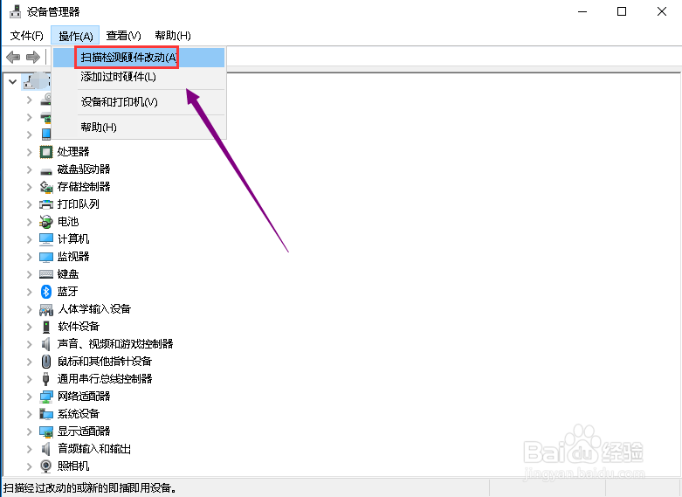The image size is (682, 497).
Task: Click the 人体学输入设备 HID icon
Action: (x=46, y=309)
